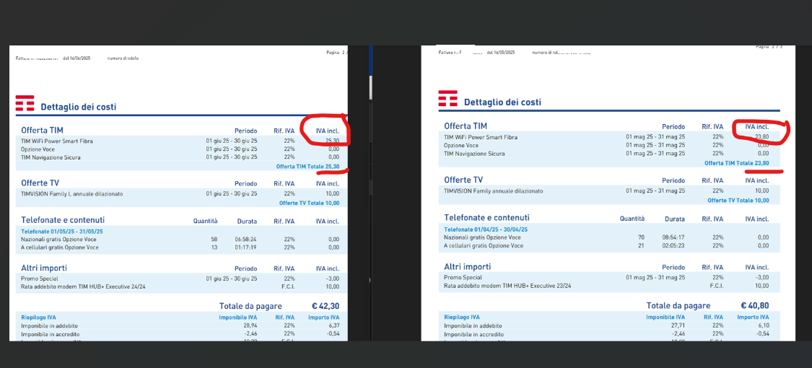Click 'Offerte TV' heading in the June invoice

click(x=40, y=183)
